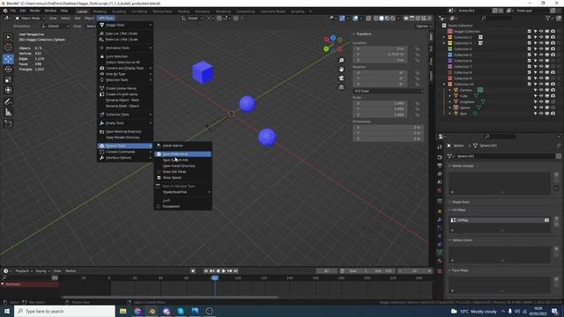
Task: Click the Windows taskbar search box
Action: (x=64, y=311)
